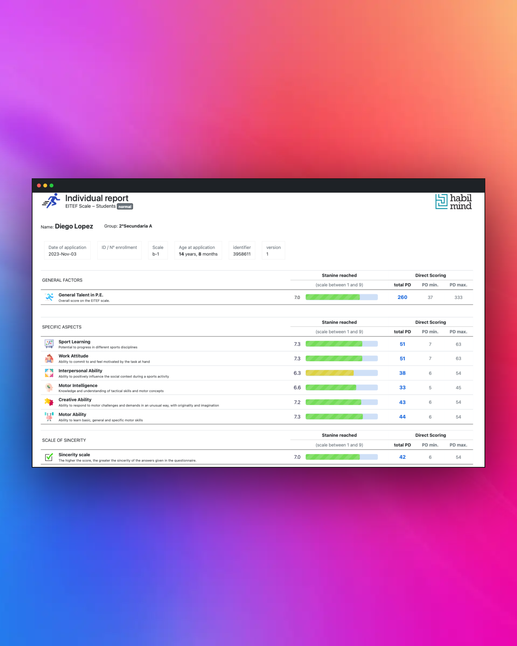Image resolution: width=517 pixels, height=646 pixels.
Task: Click the identifier 3958611 box
Action: pyautogui.click(x=242, y=250)
